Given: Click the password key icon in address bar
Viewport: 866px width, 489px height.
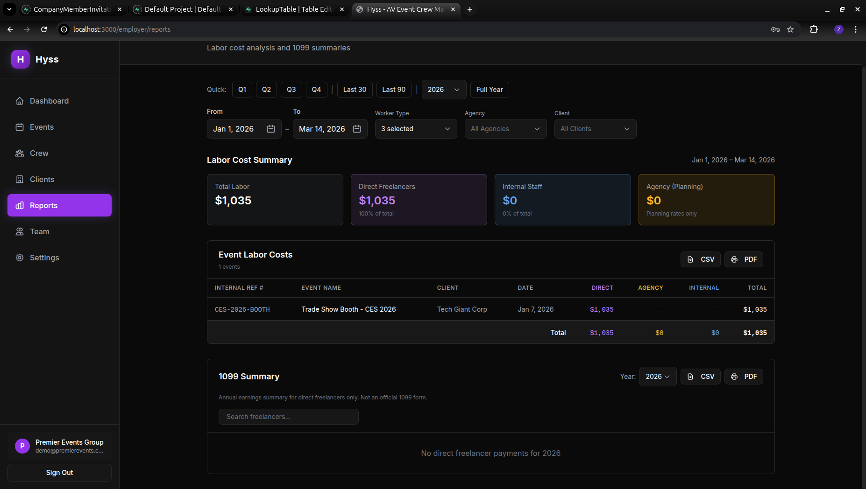Looking at the screenshot, I should click(775, 29).
